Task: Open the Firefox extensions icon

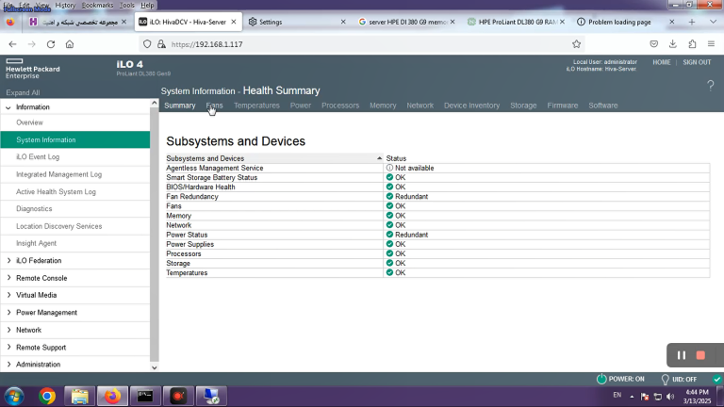Action: (692, 44)
